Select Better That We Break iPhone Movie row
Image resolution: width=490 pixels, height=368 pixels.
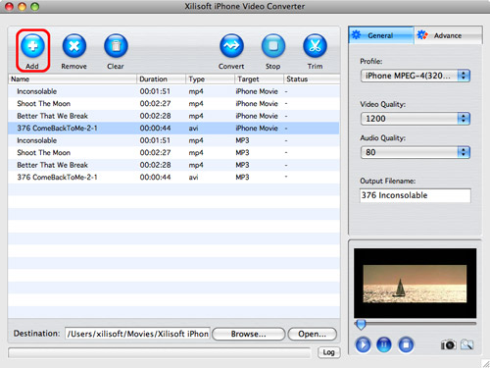[173, 116]
